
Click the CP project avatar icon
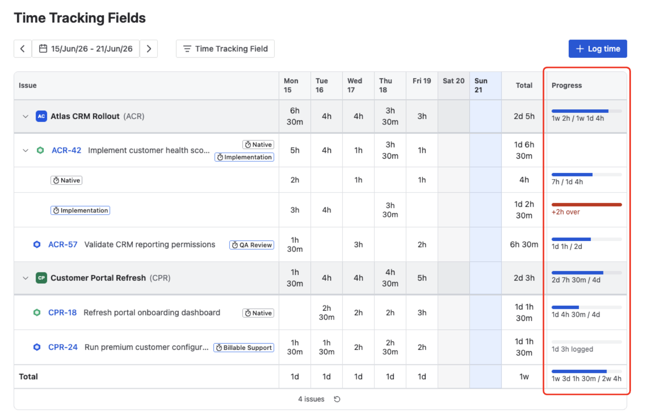point(41,278)
